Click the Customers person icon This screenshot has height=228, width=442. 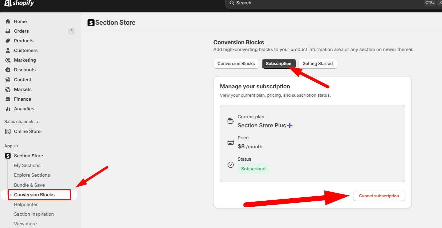8,50
